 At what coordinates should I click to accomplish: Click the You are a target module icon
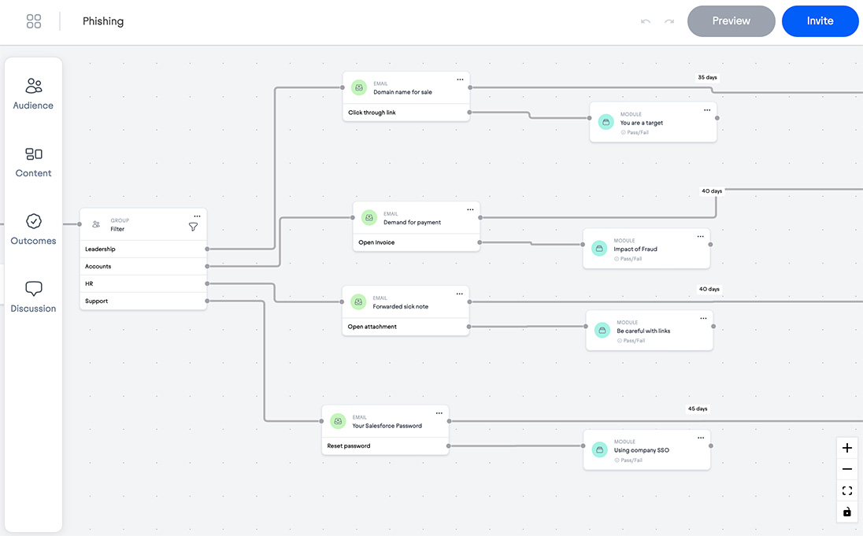click(x=606, y=122)
